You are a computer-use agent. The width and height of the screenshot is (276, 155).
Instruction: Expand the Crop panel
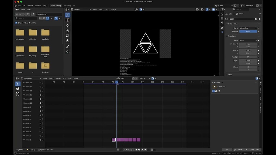point(230,75)
